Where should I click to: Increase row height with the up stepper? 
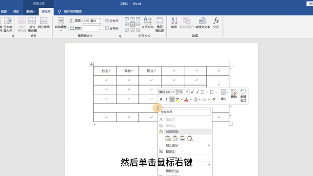tap(100, 20)
